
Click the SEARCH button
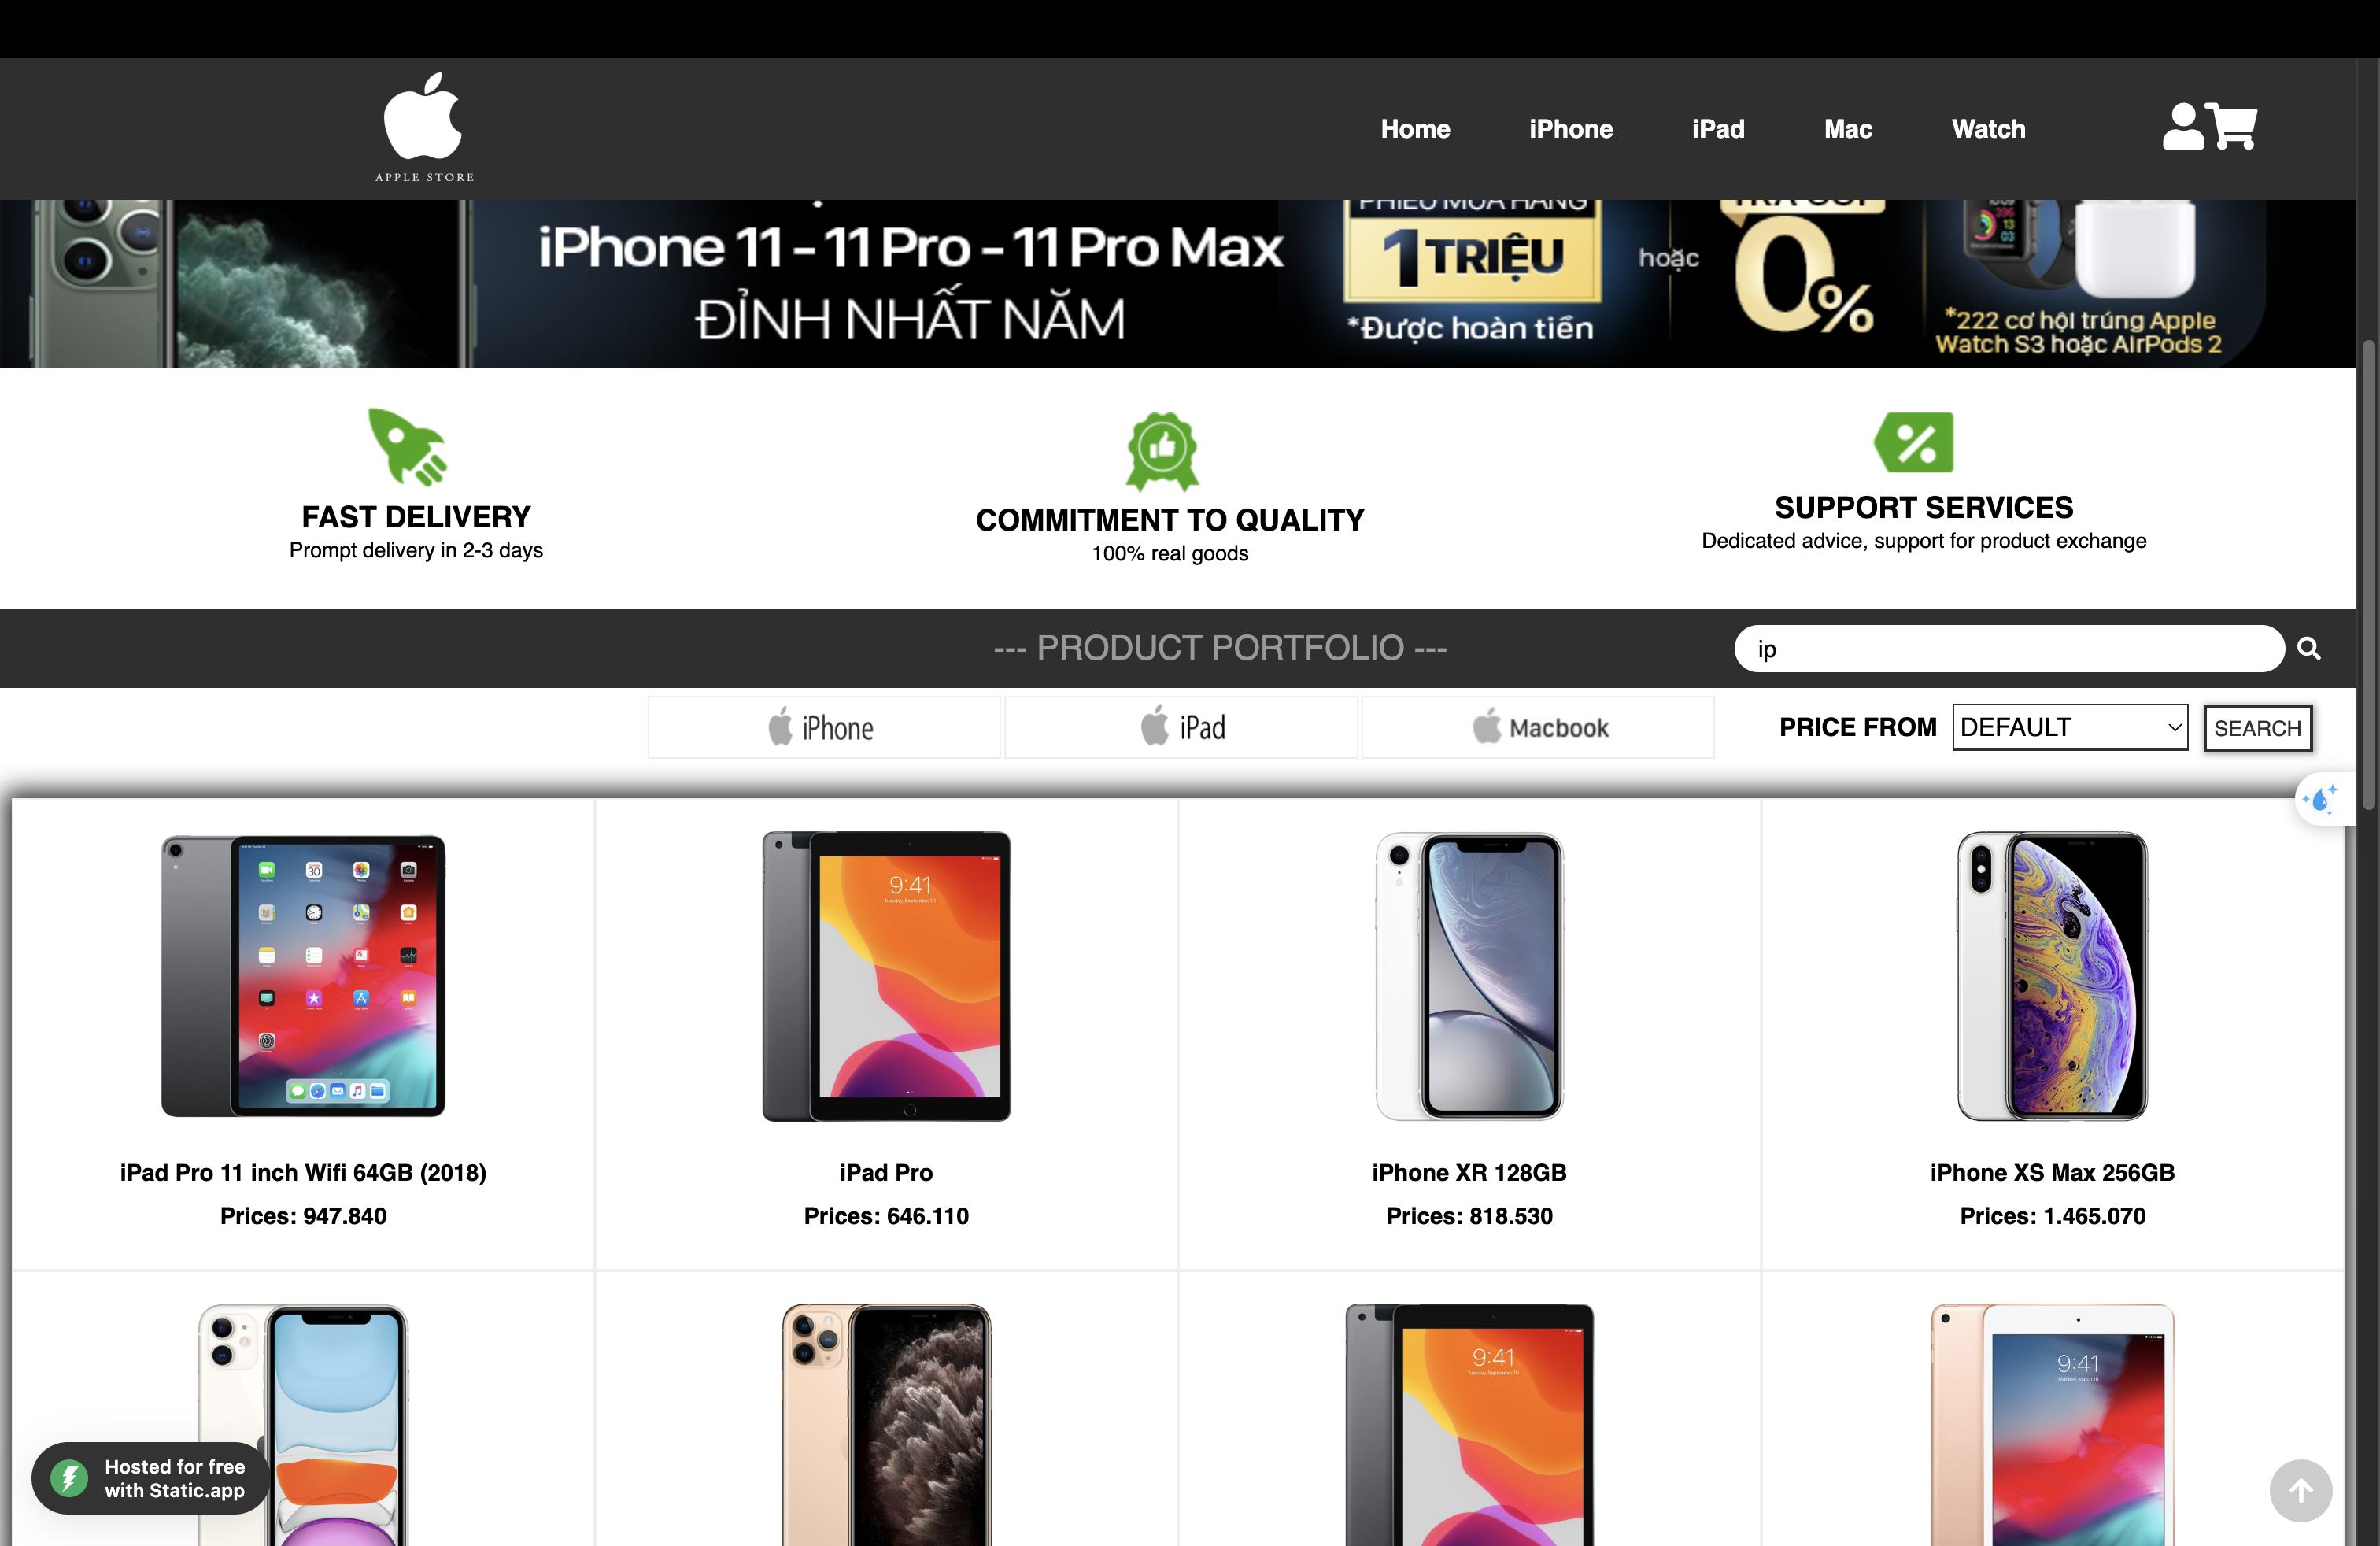tap(2257, 727)
